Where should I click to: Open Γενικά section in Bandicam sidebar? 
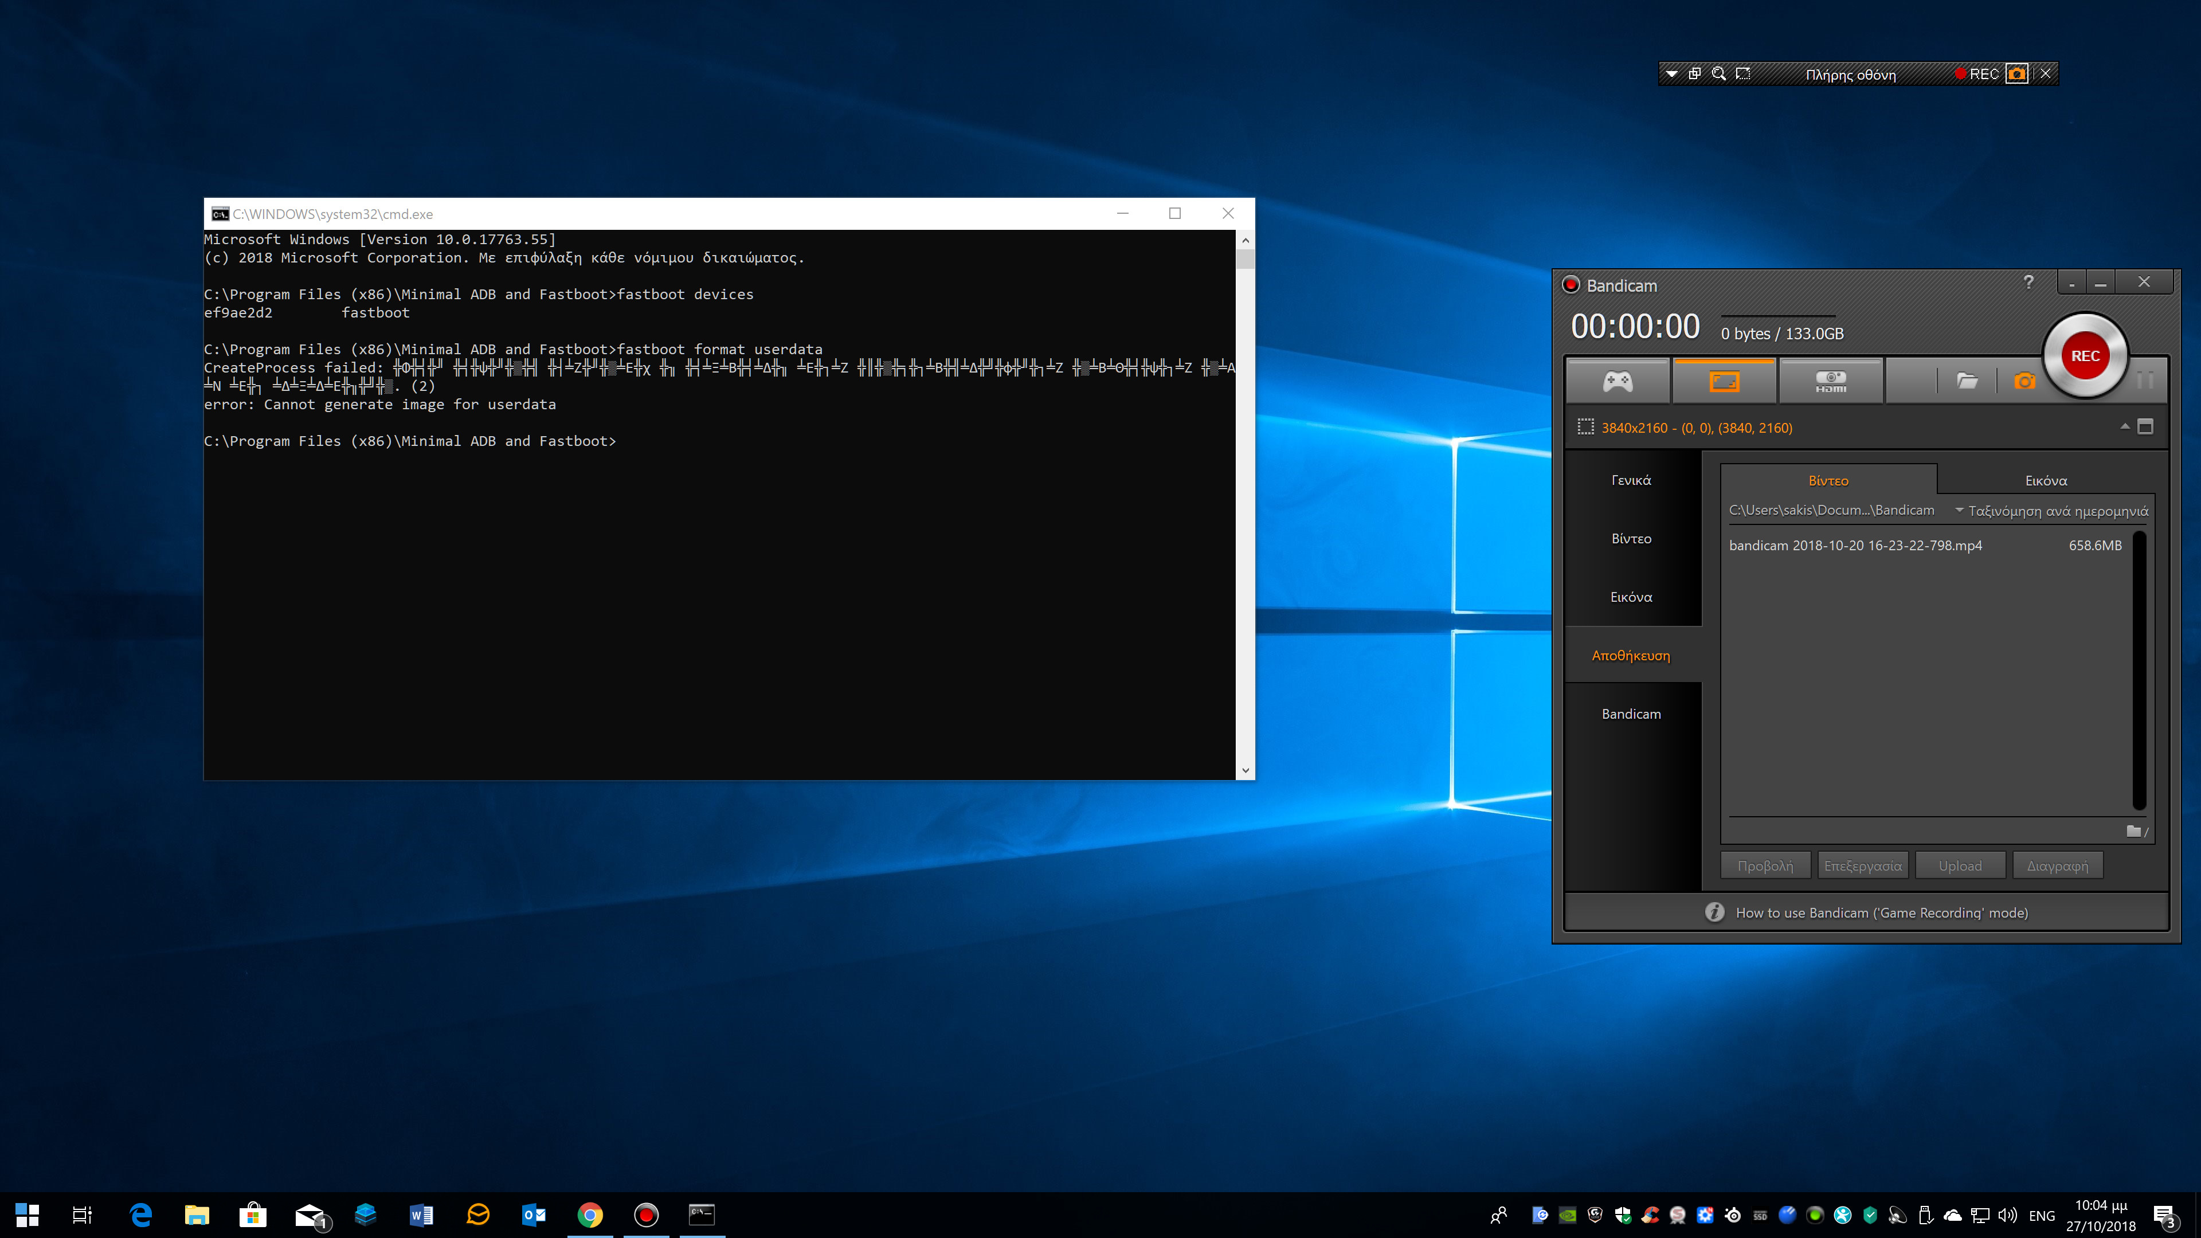point(1631,480)
